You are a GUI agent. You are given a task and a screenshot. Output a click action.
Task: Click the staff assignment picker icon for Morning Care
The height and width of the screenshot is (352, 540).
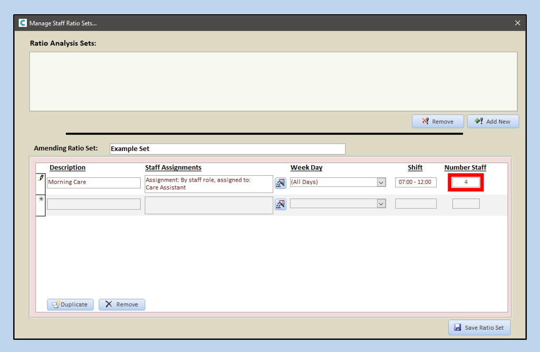tap(281, 183)
